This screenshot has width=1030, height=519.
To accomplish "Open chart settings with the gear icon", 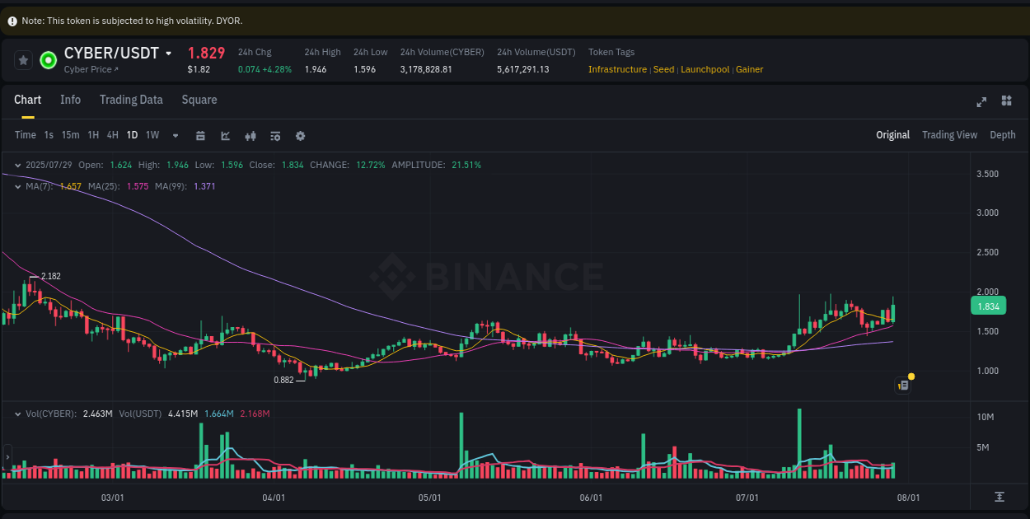I will (300, 135).
